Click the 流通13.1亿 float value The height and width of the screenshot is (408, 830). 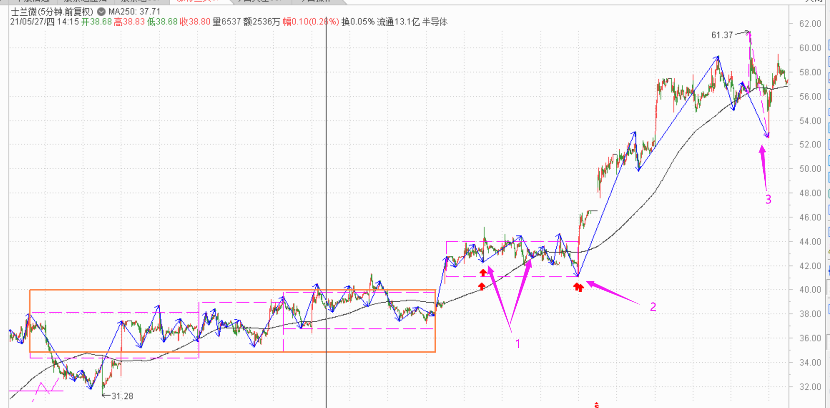(398, 22)
